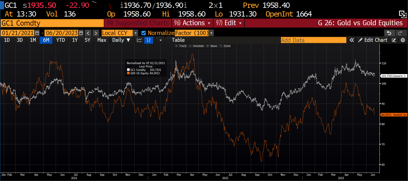This screenshot has height=181, width=408.
Task: Activate the Zoom tool
Action: 225,46
